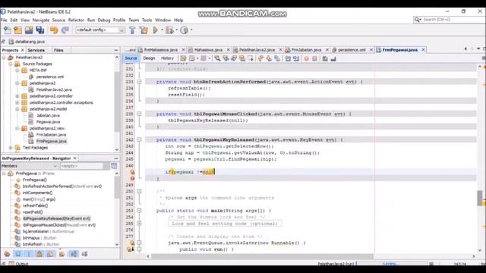Image resolution: width=486 pixels, height=273 pixels.
Task: Click the Build Project hammer icon
Action: click(132, 30)
